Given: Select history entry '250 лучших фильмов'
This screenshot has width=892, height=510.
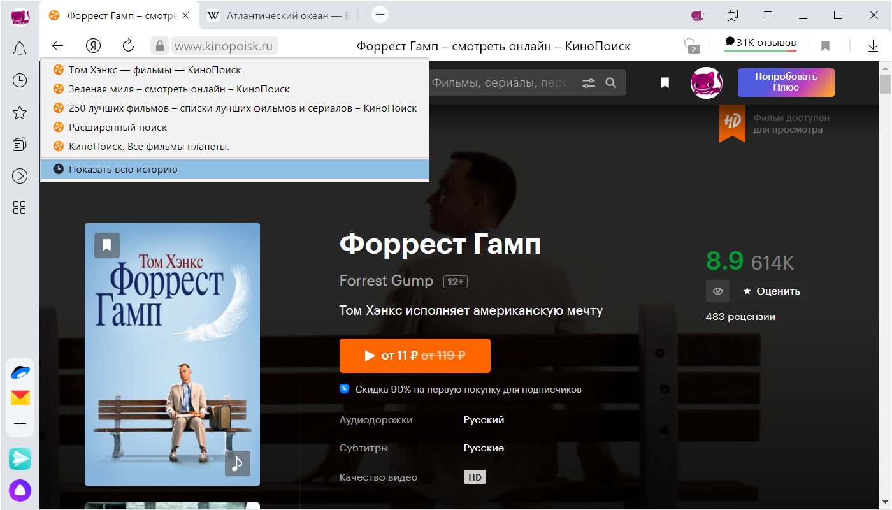Looking at the screenshot, I should [234, 108].
